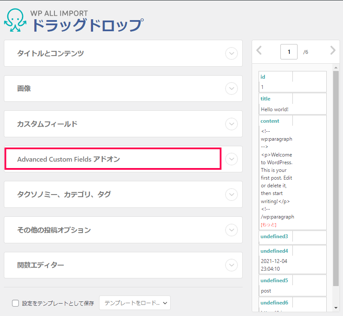Click the undefined4 field label

[x=274, y=251]
